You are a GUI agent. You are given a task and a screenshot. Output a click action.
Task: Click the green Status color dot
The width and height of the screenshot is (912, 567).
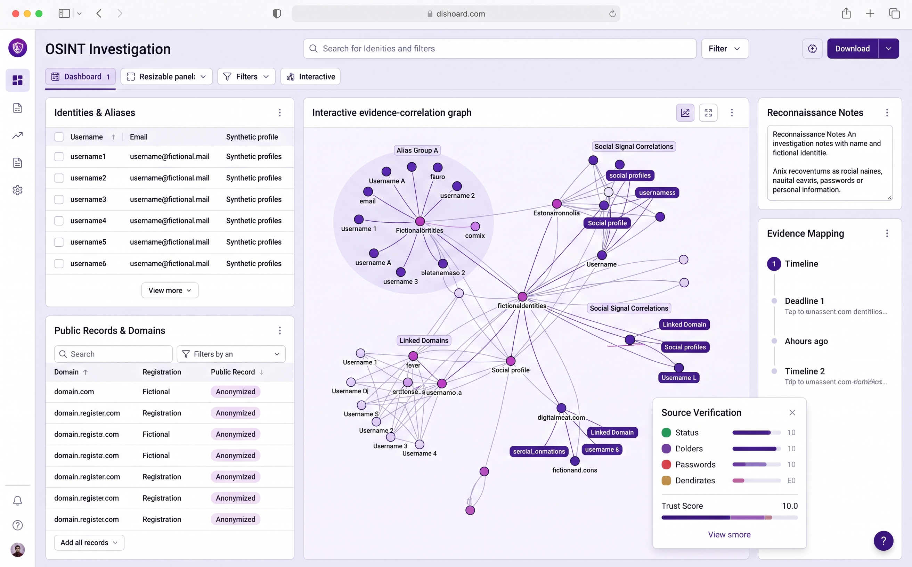click(666, 433)
